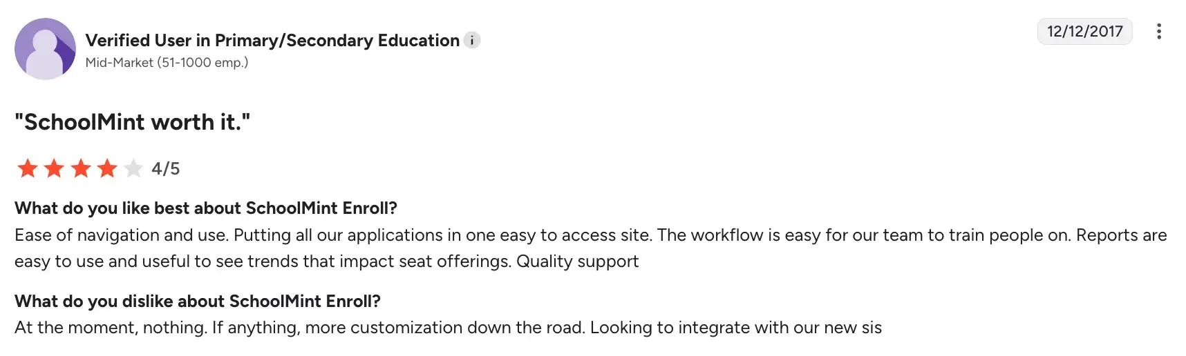
Task: Click the reviewer's purple avatar image
Action: [x=45, y=49]
